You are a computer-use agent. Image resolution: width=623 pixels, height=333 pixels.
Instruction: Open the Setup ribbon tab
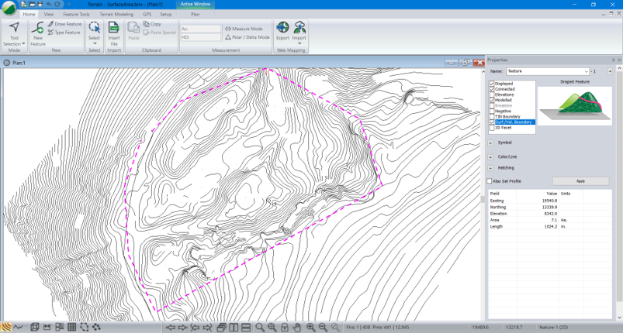pyautogui.click(x=166, y=14)
